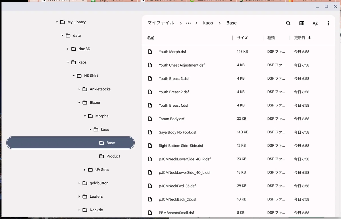
Task: Collapse the Blazer folder arrow
Action: [x=79, y=103]
